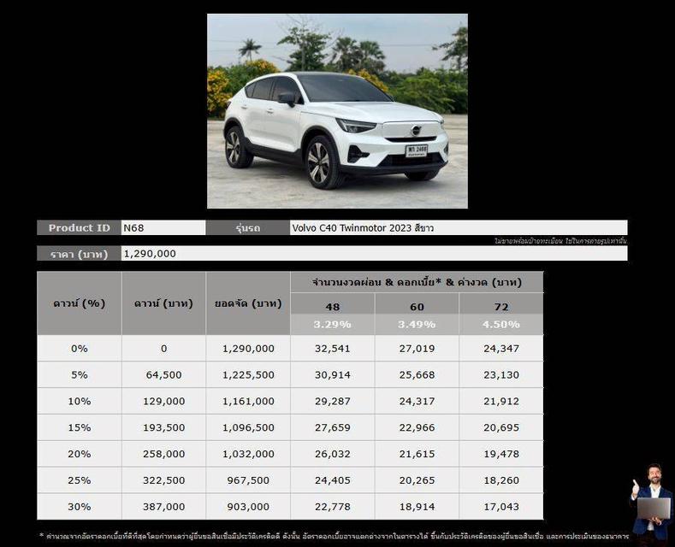This screenshot has width=675, height=547.
Task: Click the 3.49% interest rate
Action: (x=417, y=324)
